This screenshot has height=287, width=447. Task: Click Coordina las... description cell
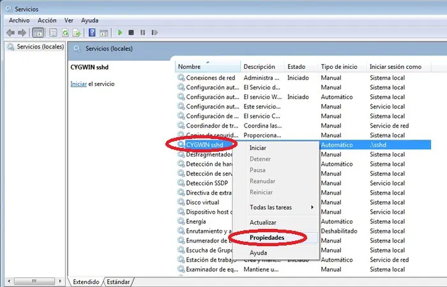[x=262, y=126]
